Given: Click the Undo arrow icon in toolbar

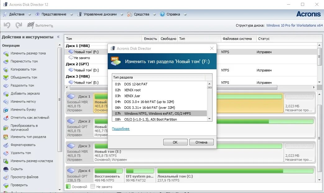Looking at the screenshot, I should pyautogui.click(x=7, y=25).
